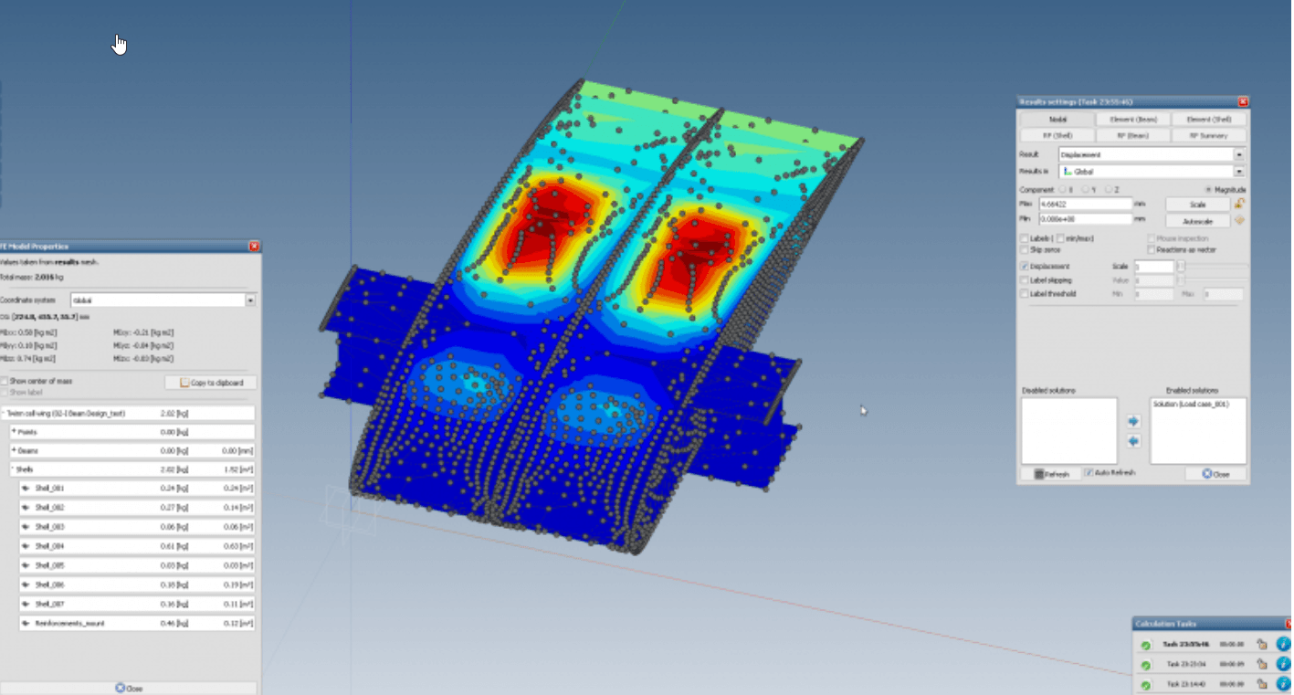1294x695 pixels.
Task: Click the hand icon for first task row
Action: click(1262, 644)
